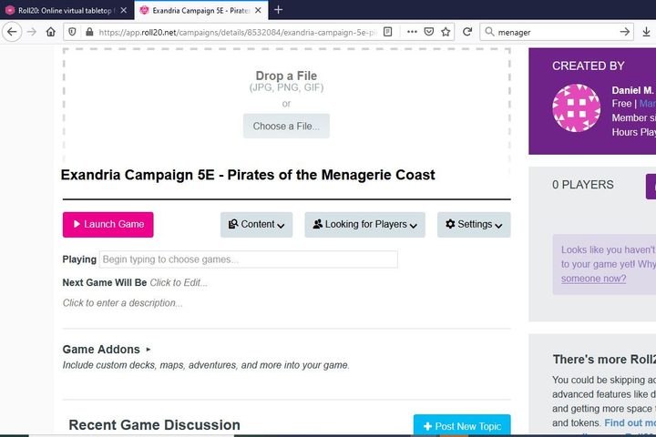Viewport: 656px width, 437px height.
Task: Edit Next Game Will Be date text
Action: pos(179,283)
